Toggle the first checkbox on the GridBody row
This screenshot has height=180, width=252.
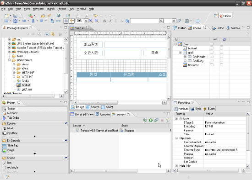tap(212, 61)
